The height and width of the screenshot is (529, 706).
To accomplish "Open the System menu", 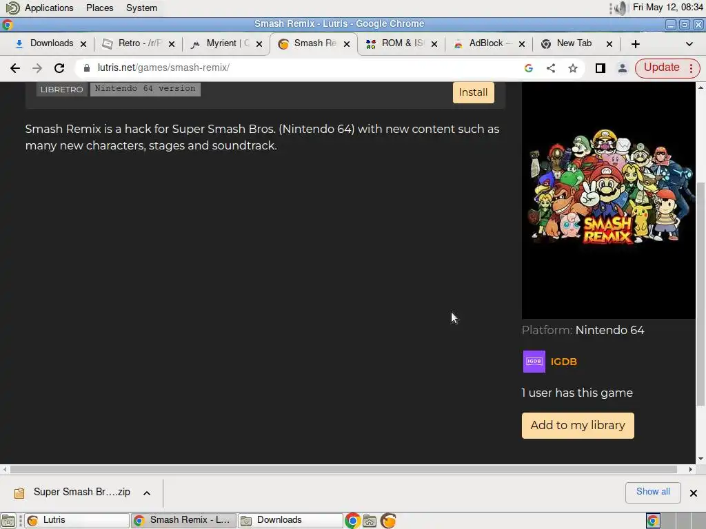I will (141, 8).
